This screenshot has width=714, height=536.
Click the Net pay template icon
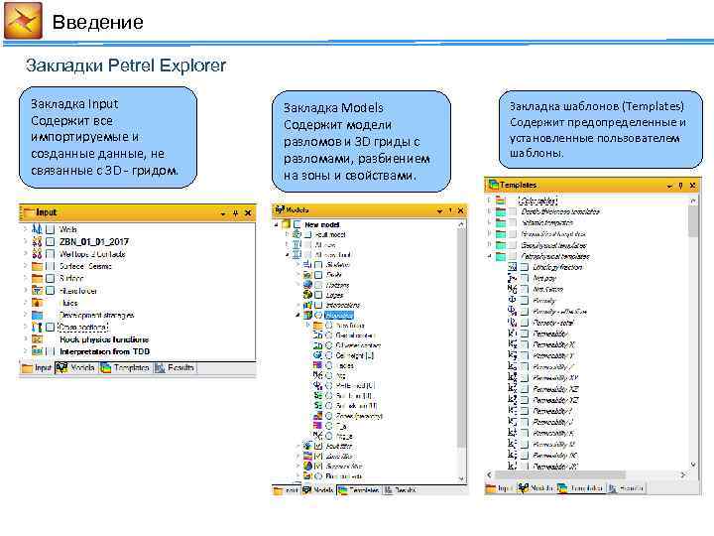pyautogui.click(x=513, y=278)
